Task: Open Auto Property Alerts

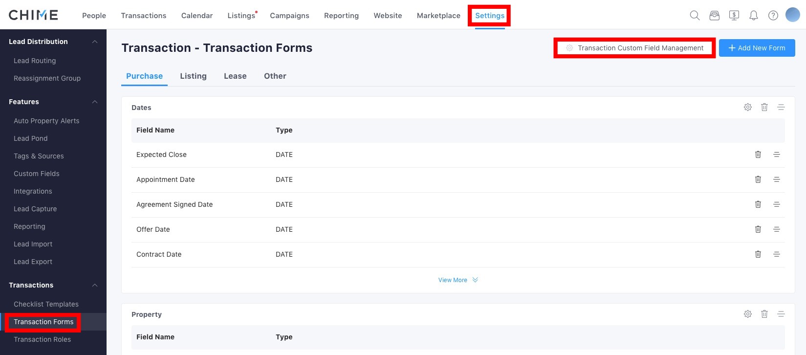Action: click(x=46, y=121)
